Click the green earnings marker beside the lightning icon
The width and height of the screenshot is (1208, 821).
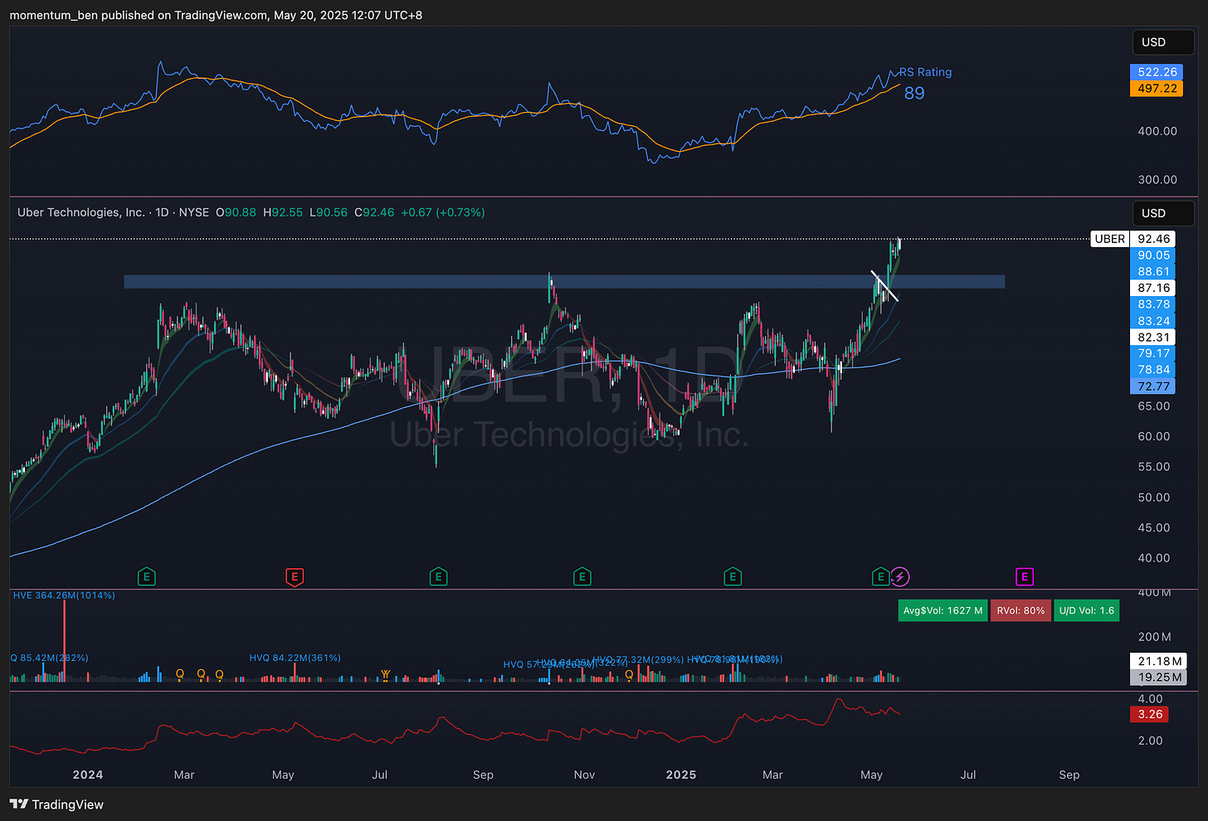tap(880, 576)
